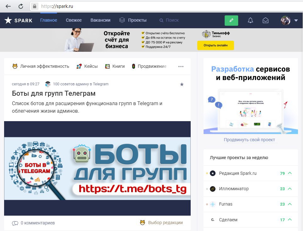Expand the profile dropdown arrow
Screen dimensions: 303x231
(296, 20)
